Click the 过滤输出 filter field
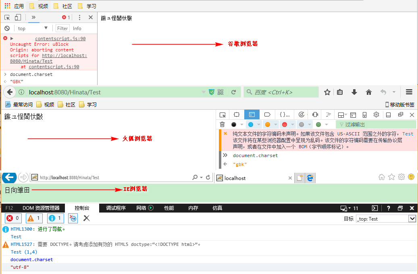 [376, 125]
